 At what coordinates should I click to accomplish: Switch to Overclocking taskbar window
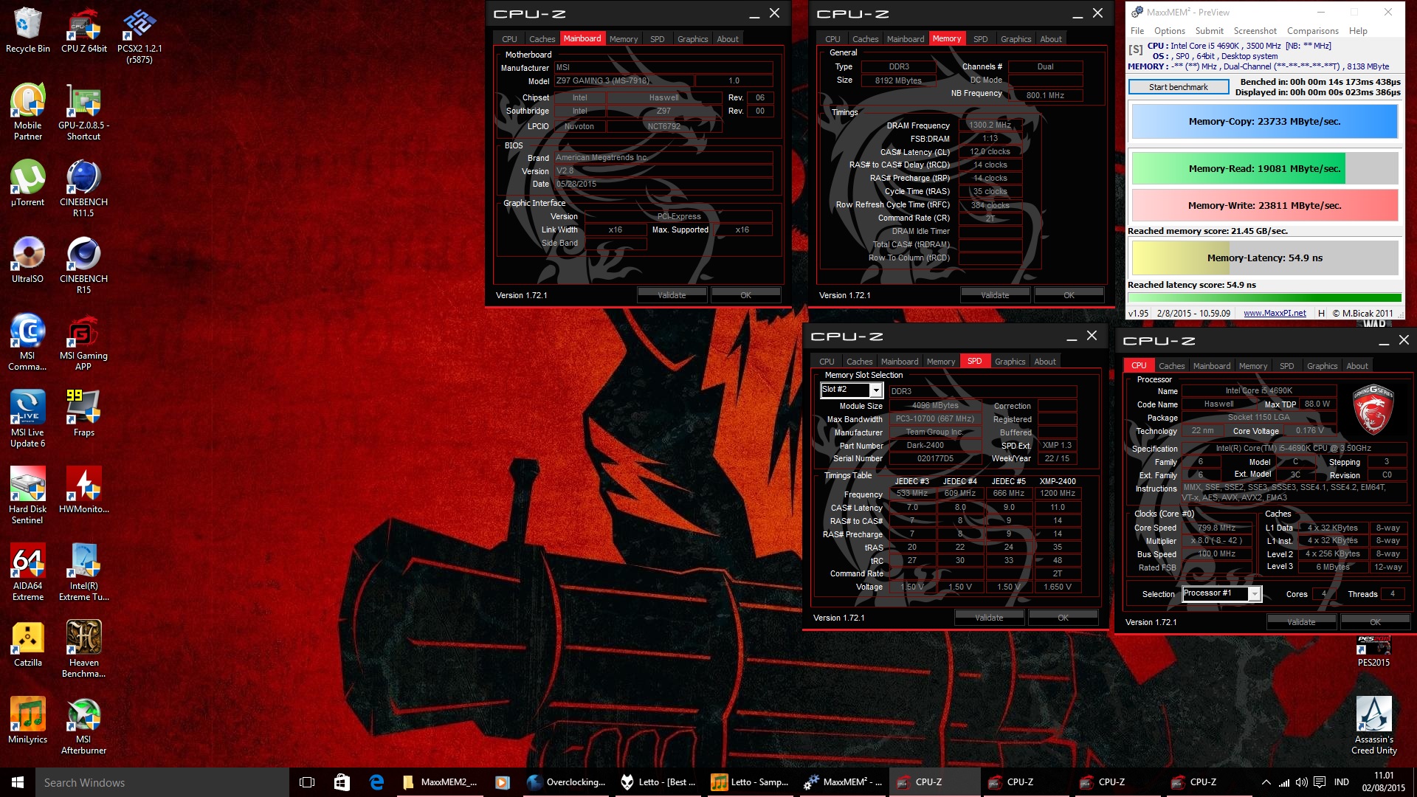pos(567,782)
